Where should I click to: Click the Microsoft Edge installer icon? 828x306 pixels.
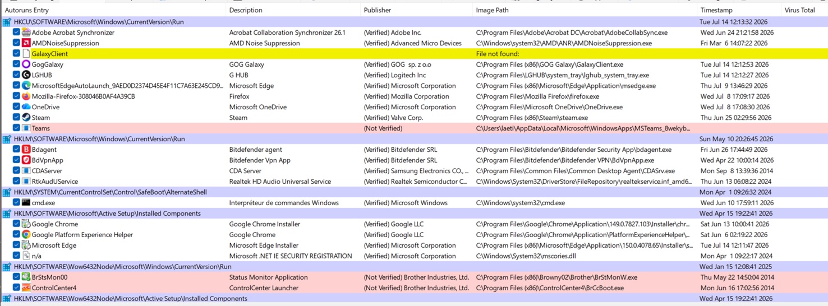click(x=26, y=245)
